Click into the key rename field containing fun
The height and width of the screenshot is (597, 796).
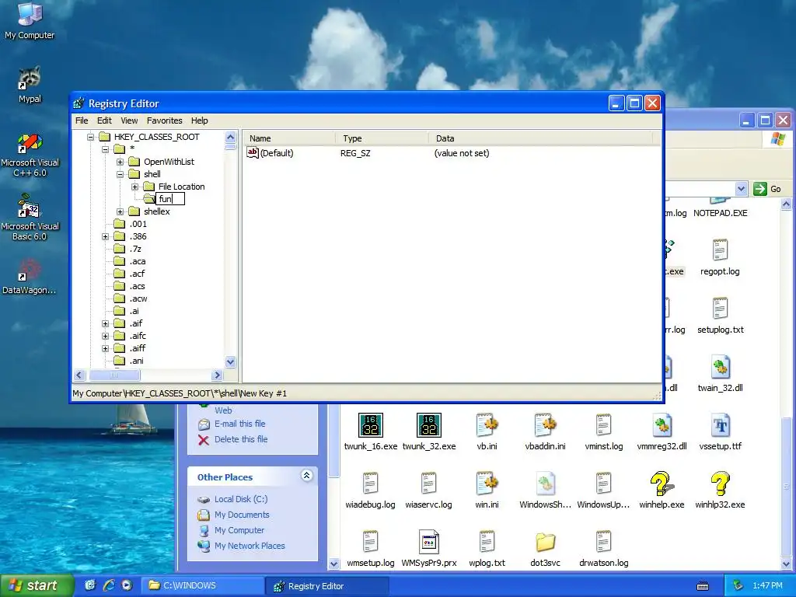170,199
